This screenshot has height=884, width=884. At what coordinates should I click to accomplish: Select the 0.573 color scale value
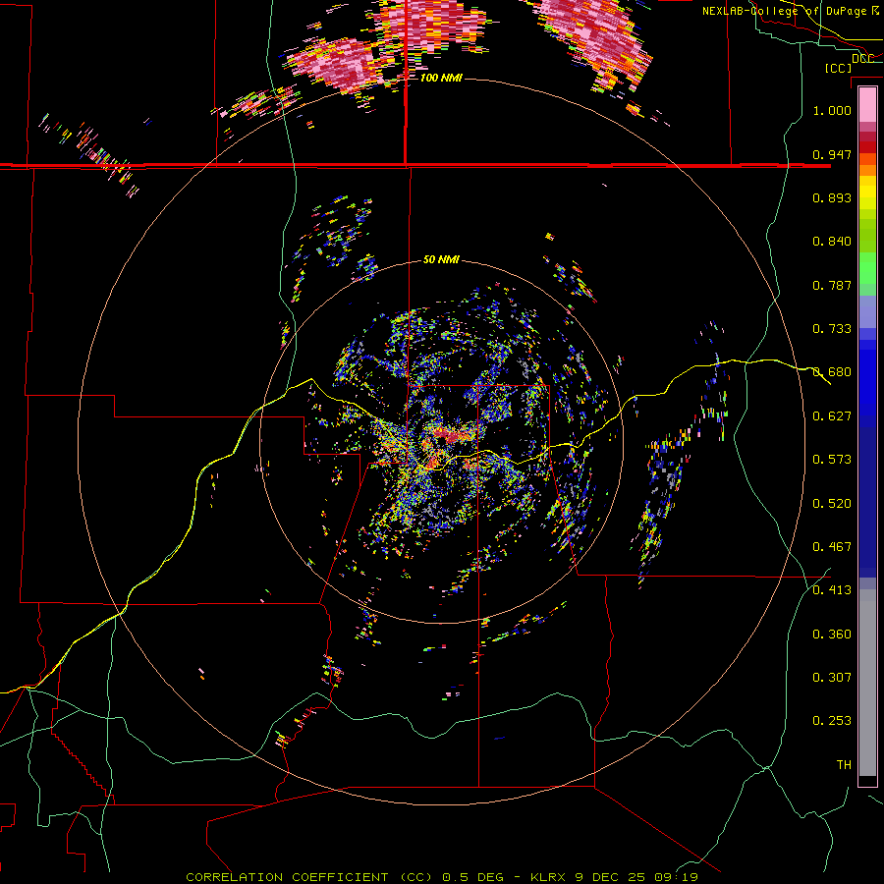832,460
